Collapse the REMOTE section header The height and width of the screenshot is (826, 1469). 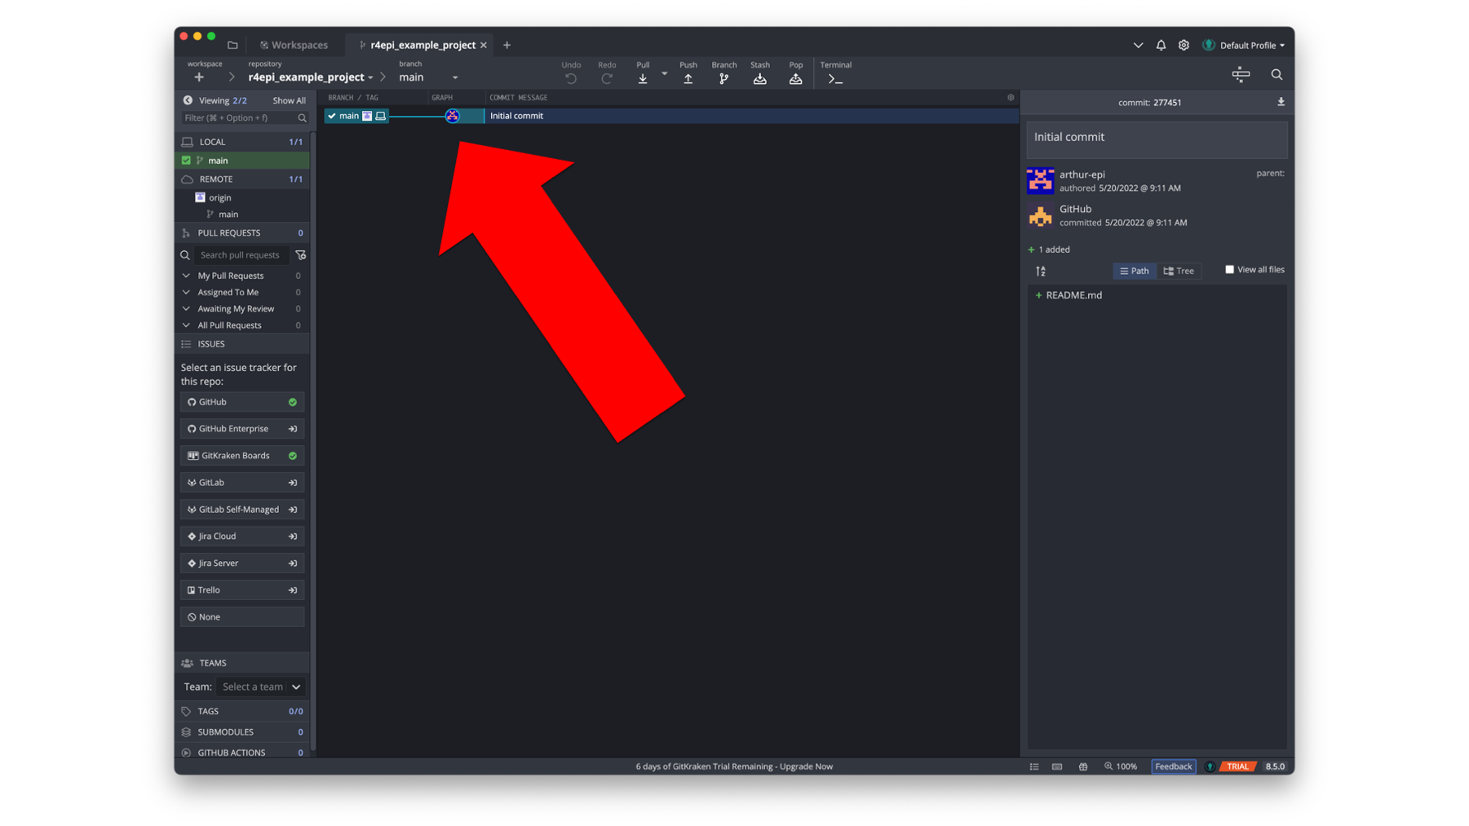coord(242,179)
